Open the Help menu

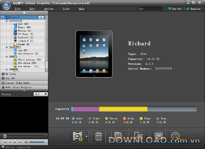[x=82, y=9]
